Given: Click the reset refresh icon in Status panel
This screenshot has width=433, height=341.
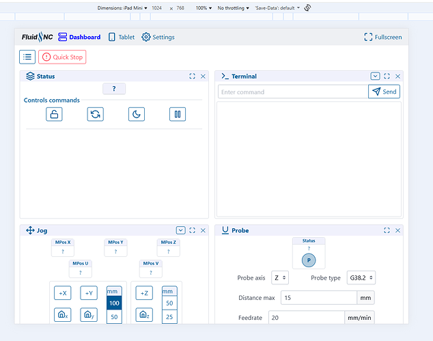Looking at the screenshot, I should coord(95,114).
